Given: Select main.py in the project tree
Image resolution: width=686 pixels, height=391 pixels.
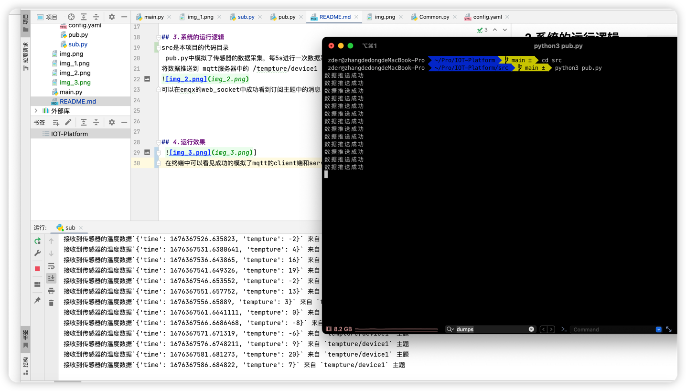Looking at the screenshot, I should click(80, 92).
